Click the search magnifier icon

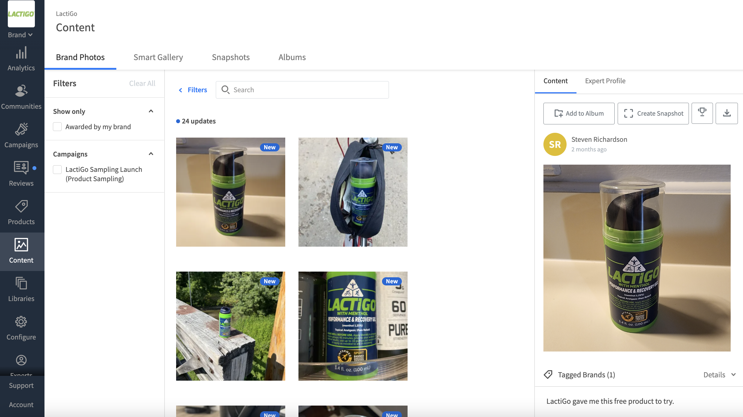pos(225,90)
